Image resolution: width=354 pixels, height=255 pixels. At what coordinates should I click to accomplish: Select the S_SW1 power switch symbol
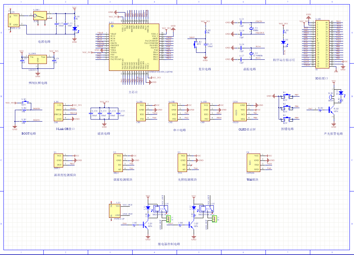coord(40,16)
